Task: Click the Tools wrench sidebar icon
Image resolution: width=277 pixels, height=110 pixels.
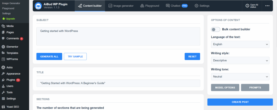Action: pos(3,92)
